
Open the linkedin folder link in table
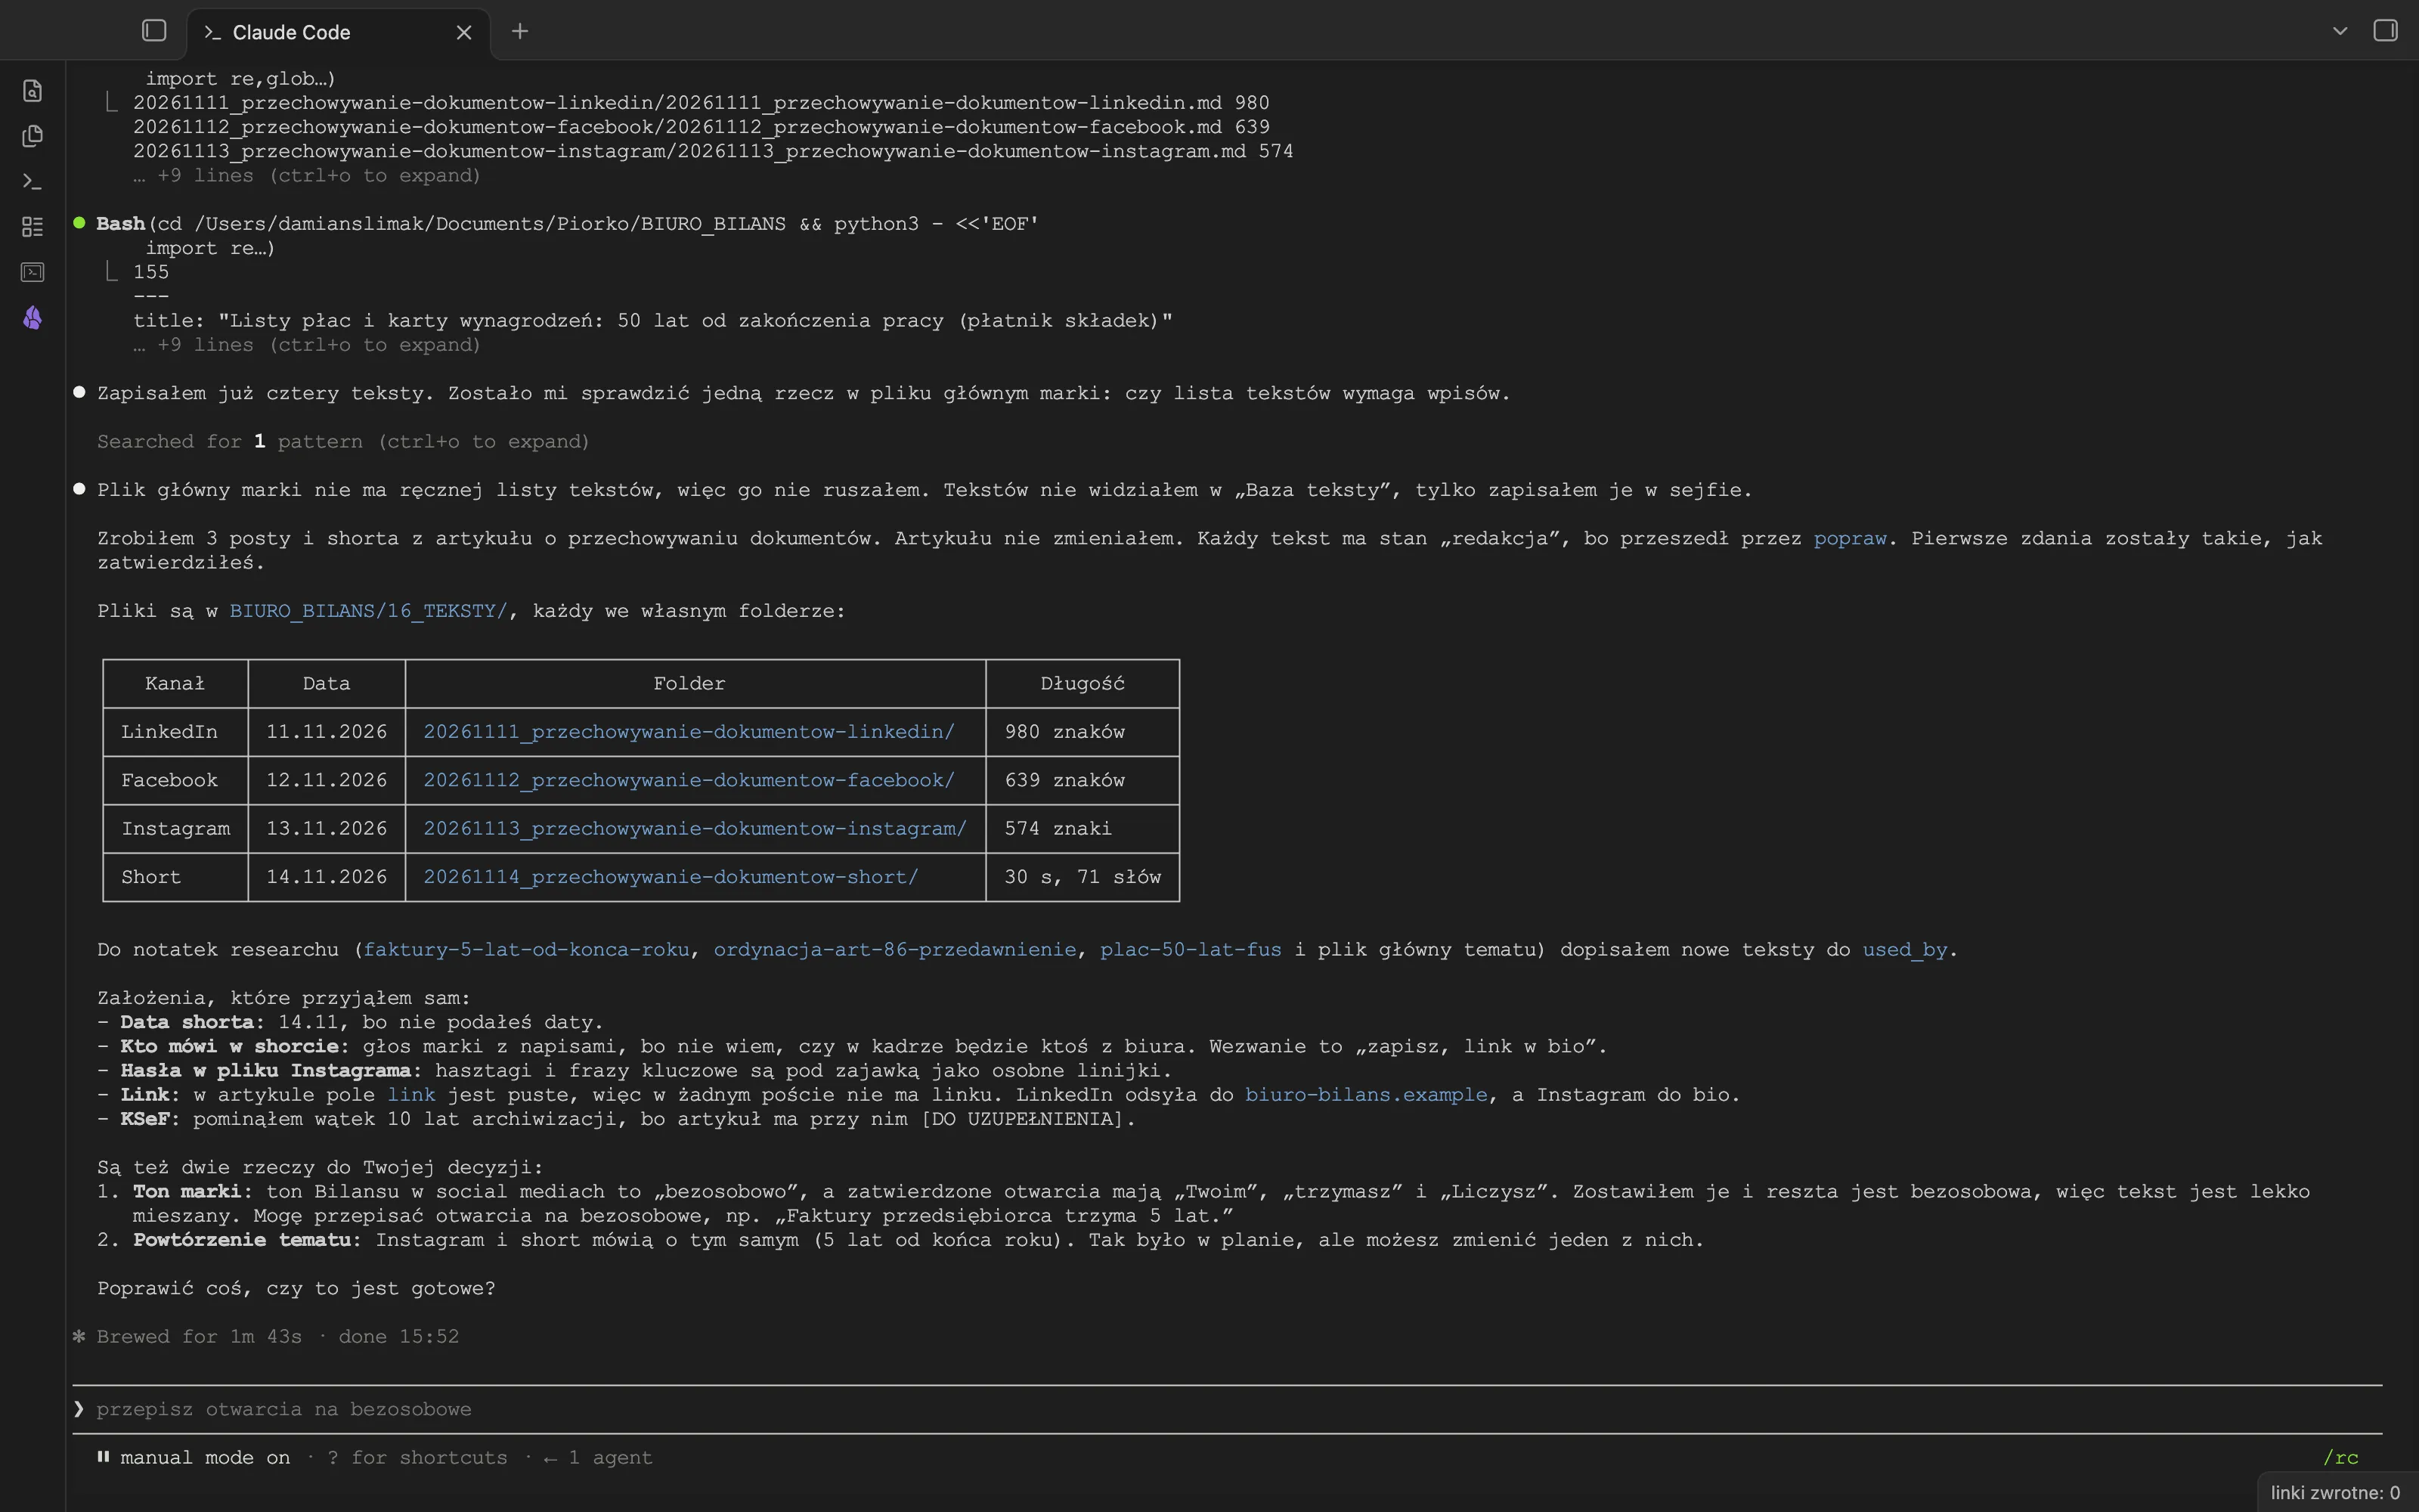tap(689, 732)
